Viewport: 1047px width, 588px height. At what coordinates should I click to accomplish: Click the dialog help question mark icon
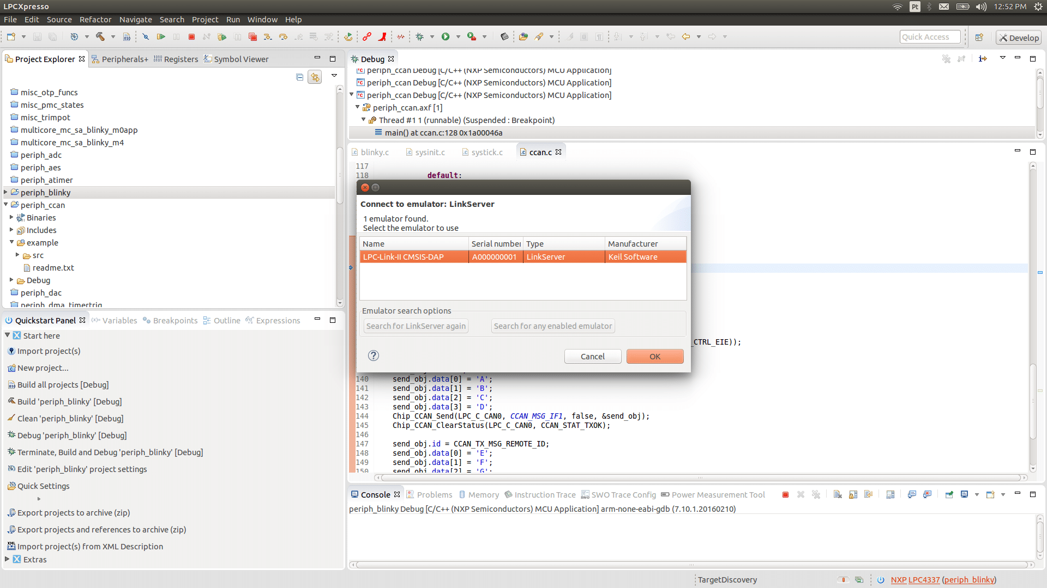373,356
